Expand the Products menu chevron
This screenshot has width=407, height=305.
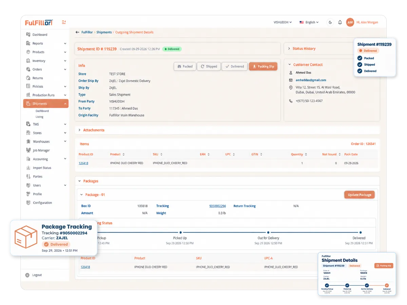click(65, 52)
